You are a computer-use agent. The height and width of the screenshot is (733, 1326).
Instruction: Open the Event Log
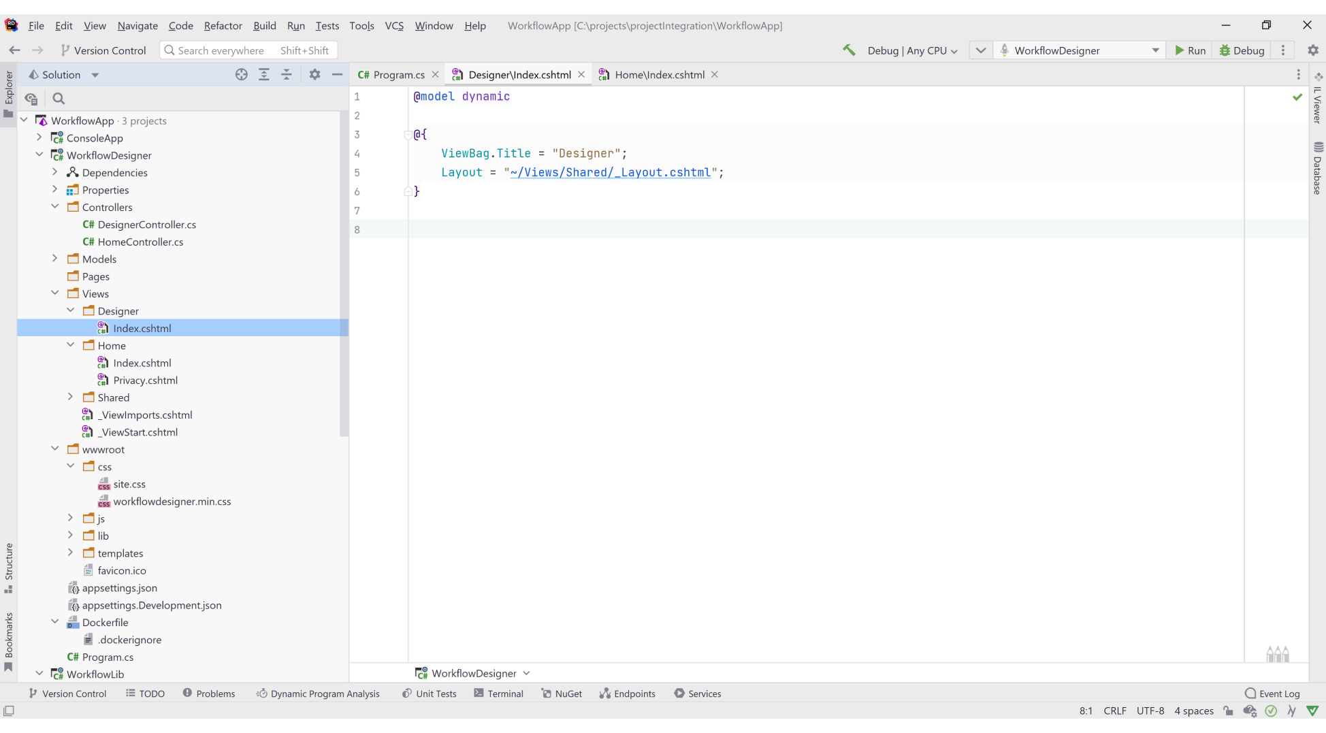click(1272, 694)
